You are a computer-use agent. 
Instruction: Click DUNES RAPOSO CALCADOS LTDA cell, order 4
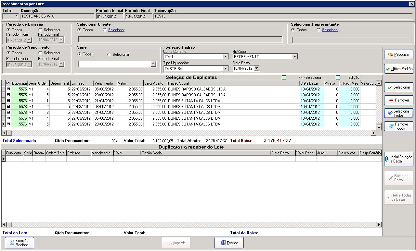click(233, 89)
